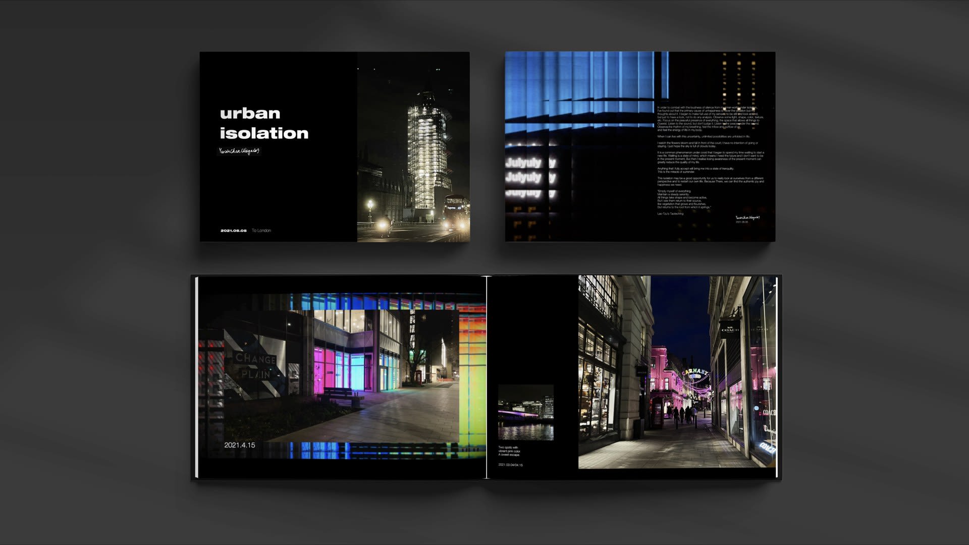Screen dimensions: 969x545
Task: Click the 'Two spots with vibrant pink color' caption
Action: click(509, 451)
